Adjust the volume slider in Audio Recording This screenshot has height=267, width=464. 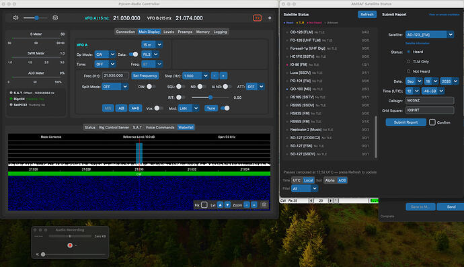click(x=73, y=254)
